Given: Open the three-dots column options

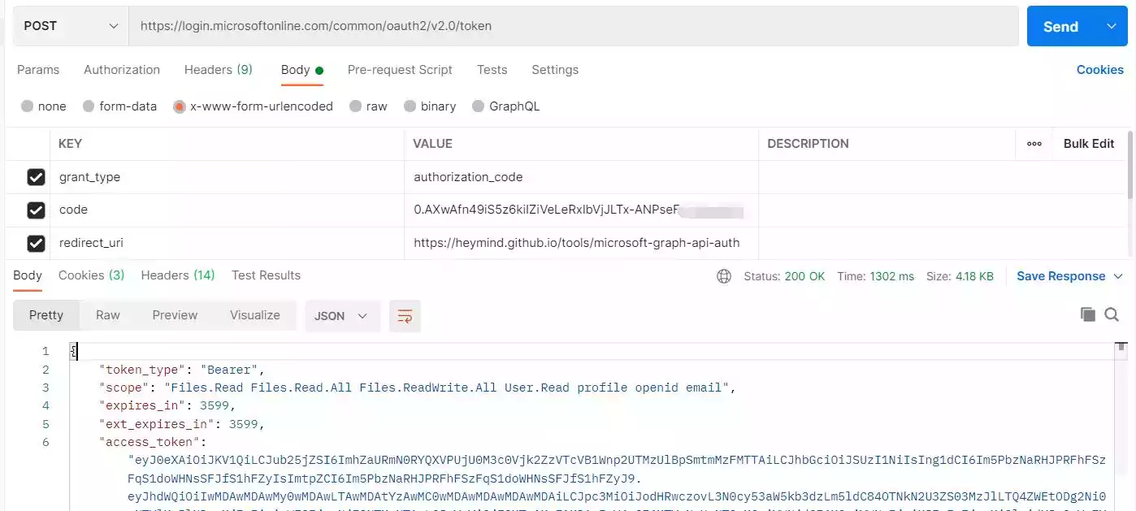Looking at the screenshot, I should 1034,144.
